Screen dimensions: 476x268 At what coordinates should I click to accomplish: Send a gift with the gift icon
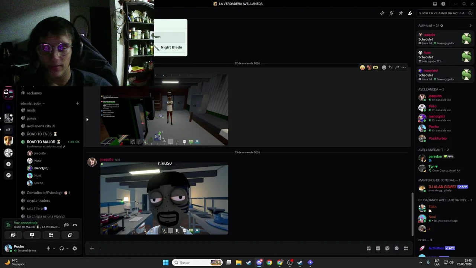tap(369, 248)
